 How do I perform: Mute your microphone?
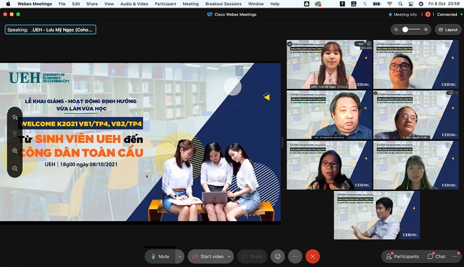pos(160,257)
